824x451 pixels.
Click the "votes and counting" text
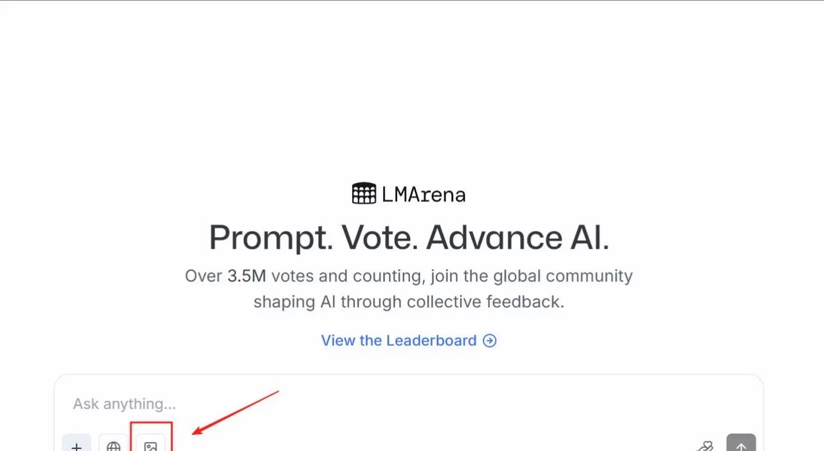click(346, 276)
